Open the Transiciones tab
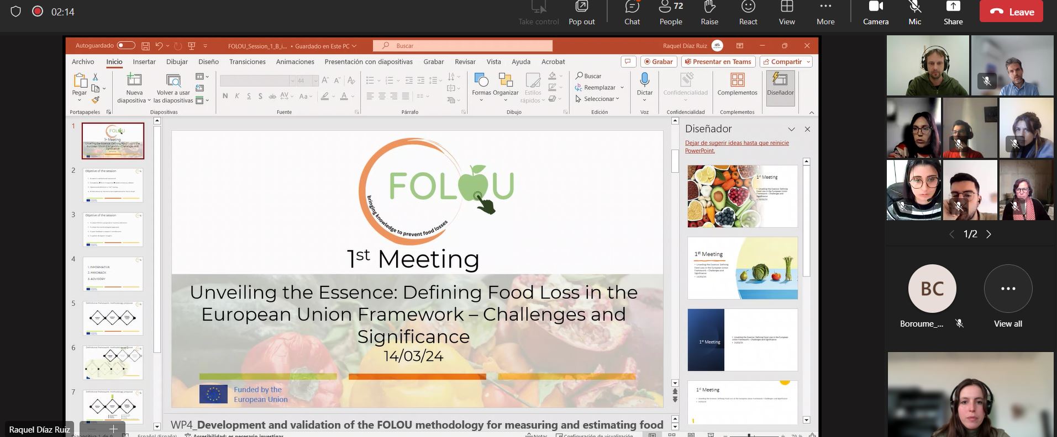This screenshot has height=437, width=1057. 248,62
